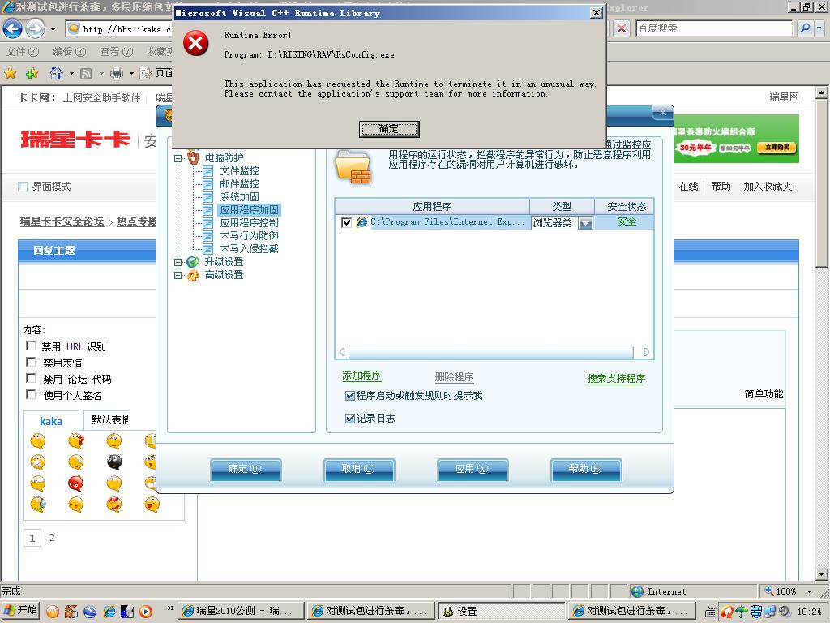
Task: Go to emoticon page 2
Action: pos(52,537)
